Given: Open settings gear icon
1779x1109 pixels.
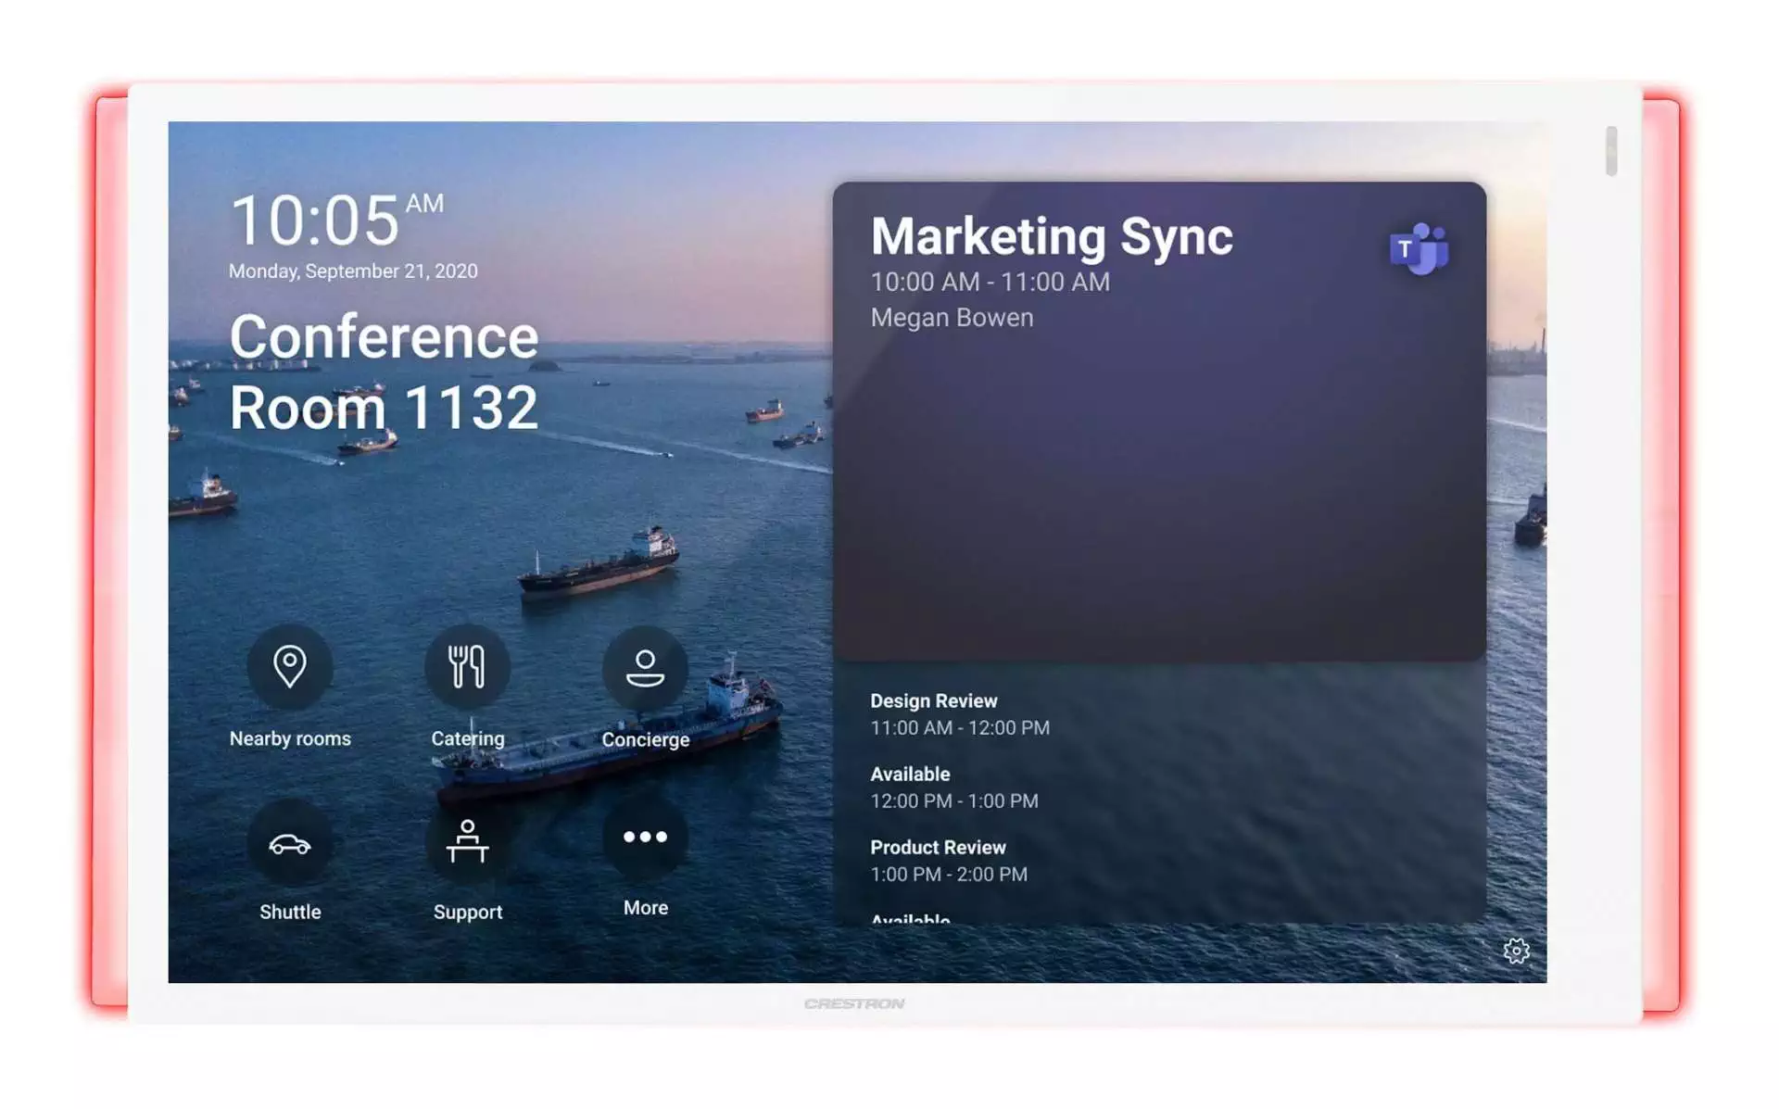Looking at the screenshot, I should (x=1516, y=951).
